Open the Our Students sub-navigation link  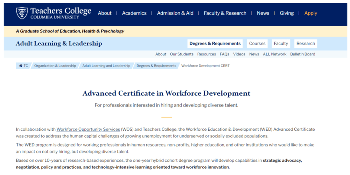[x=182, y=54]
